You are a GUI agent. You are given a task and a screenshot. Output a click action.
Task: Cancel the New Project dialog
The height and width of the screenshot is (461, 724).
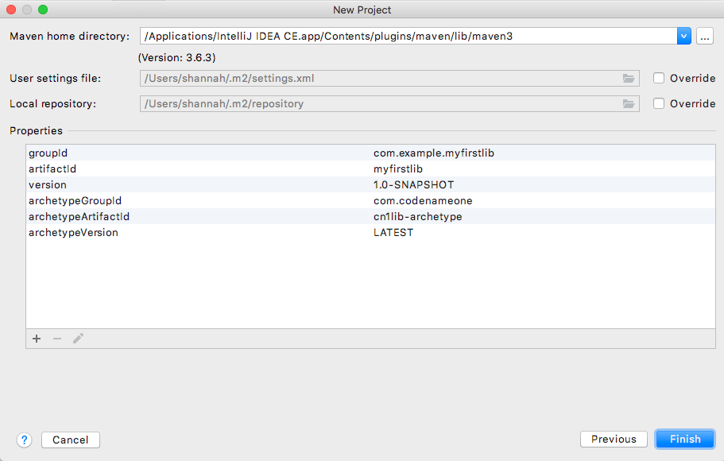(x=70, y=440)
